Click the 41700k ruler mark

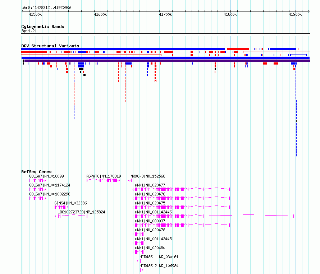[165, 14]
